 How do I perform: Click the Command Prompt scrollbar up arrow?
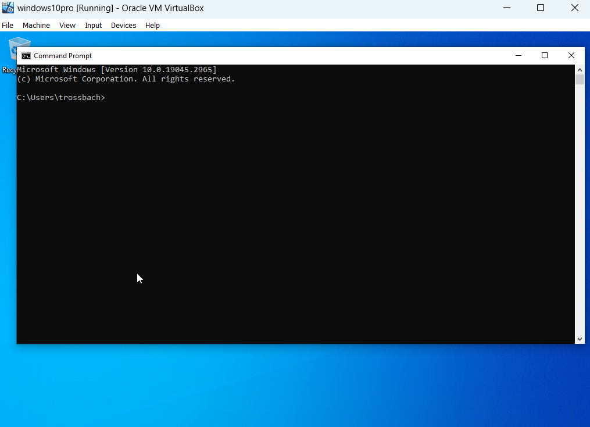click(580, 70)
